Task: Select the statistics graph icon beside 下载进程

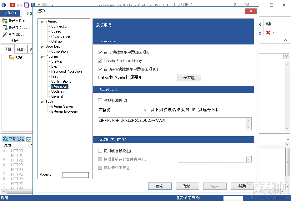Action: (29, 139)
